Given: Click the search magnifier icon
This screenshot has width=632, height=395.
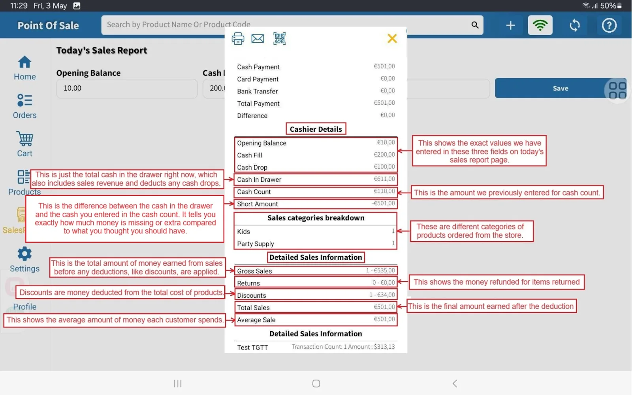Looking at the screenshot, I should [475, 25].
